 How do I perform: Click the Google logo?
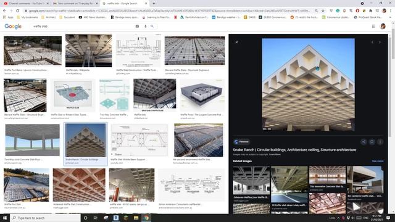pyautogui.click(x=13, y=26)
